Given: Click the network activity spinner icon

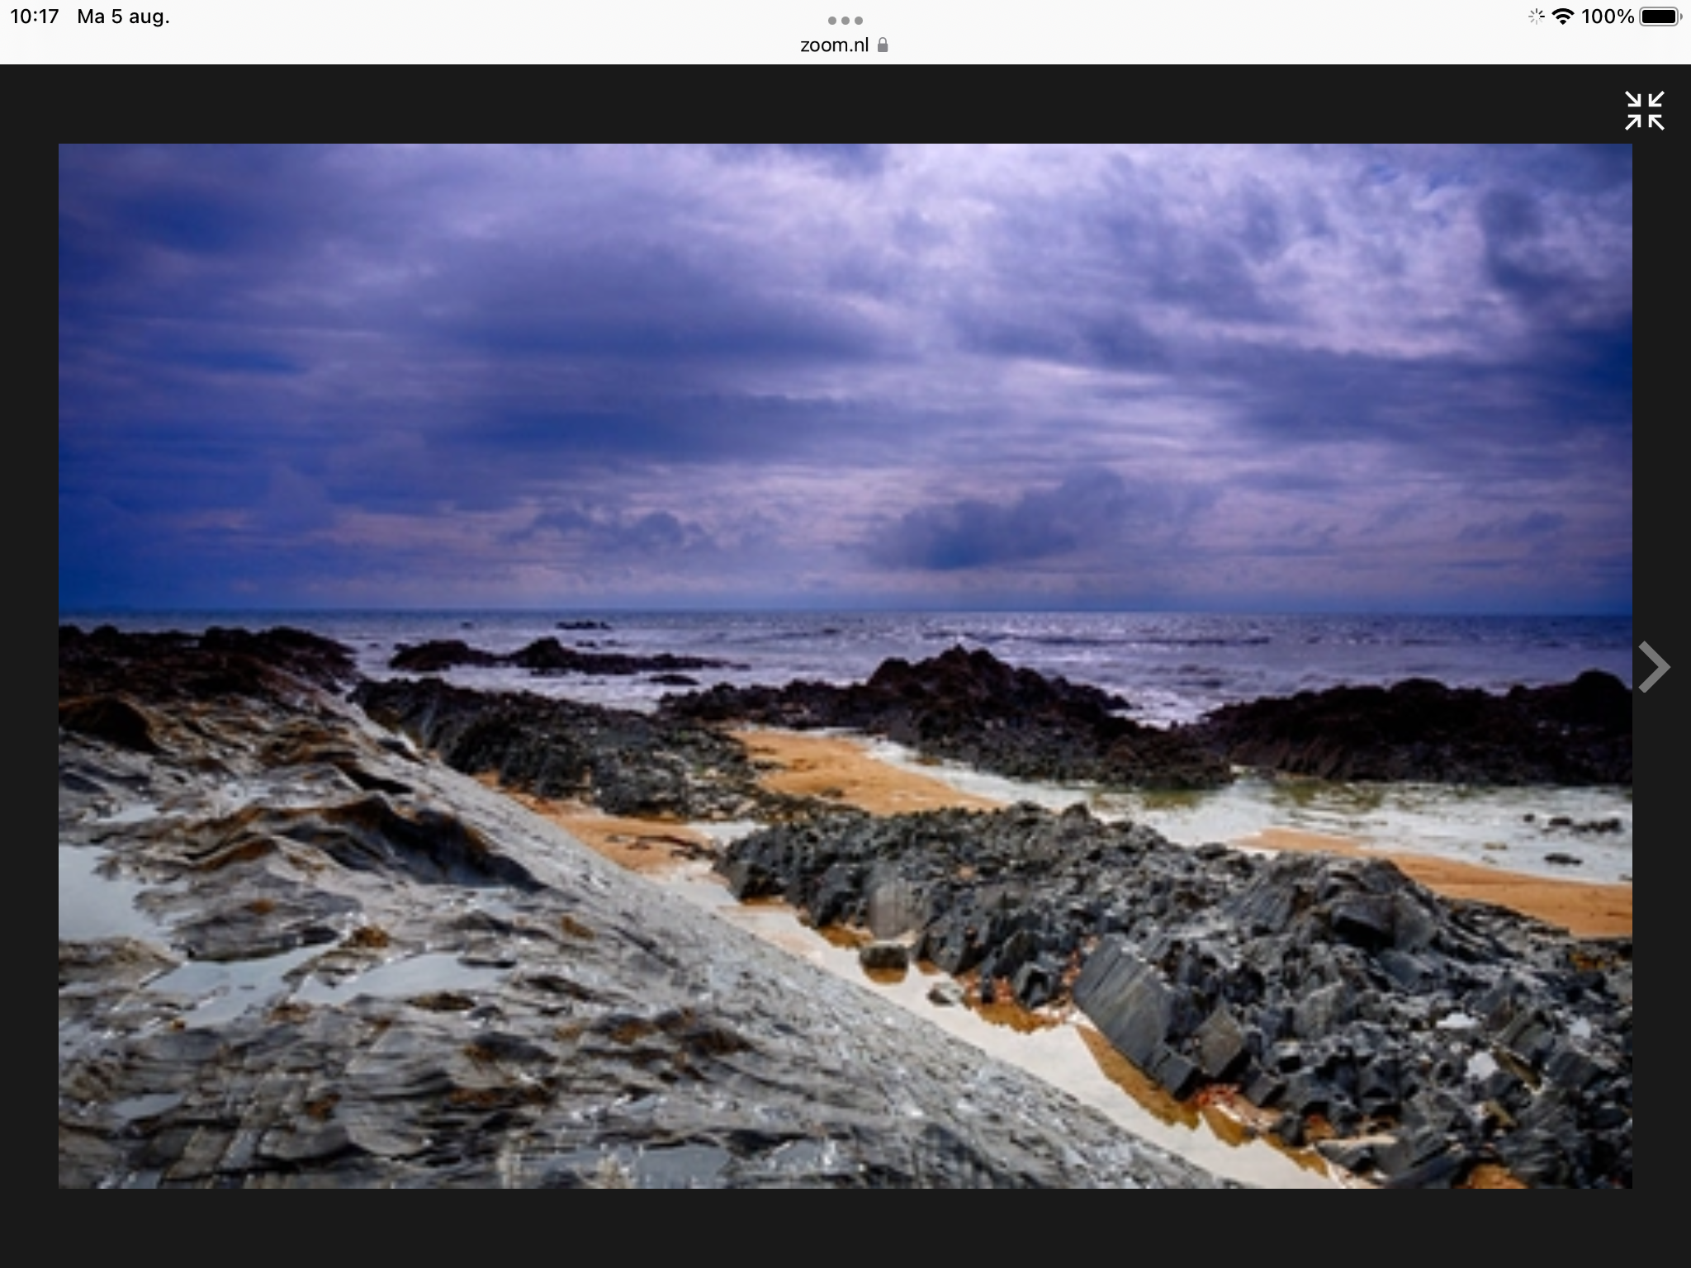Looking at the screenshot, I should pyautogui.click(x=1536, y=17).
